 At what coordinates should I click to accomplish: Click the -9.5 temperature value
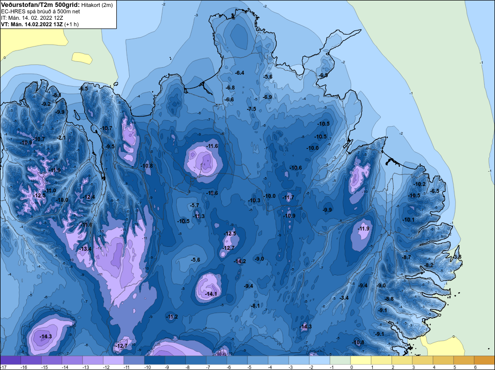pyautogui.click(x=110, y=146)
